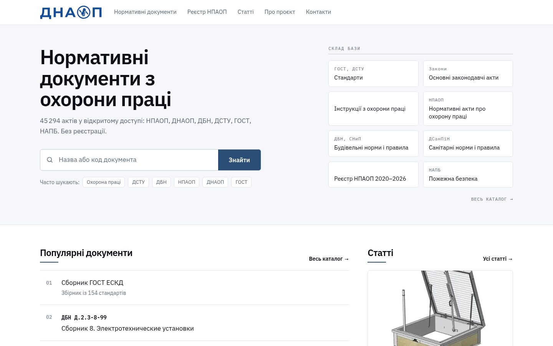
Task: Open the Про проєкт page
Action: coord(280,12)
